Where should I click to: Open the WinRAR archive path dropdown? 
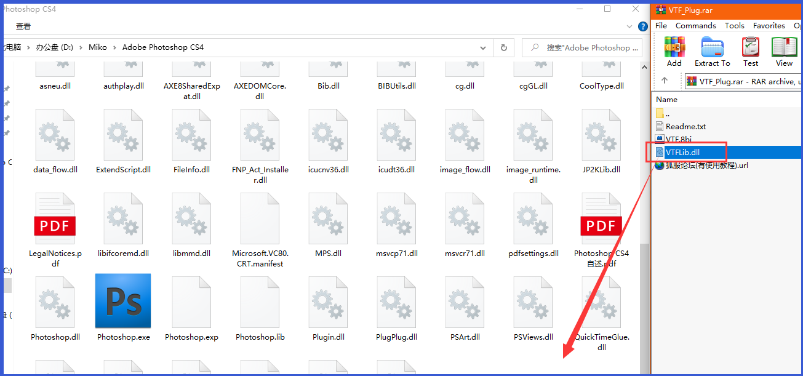pos(744,81)
